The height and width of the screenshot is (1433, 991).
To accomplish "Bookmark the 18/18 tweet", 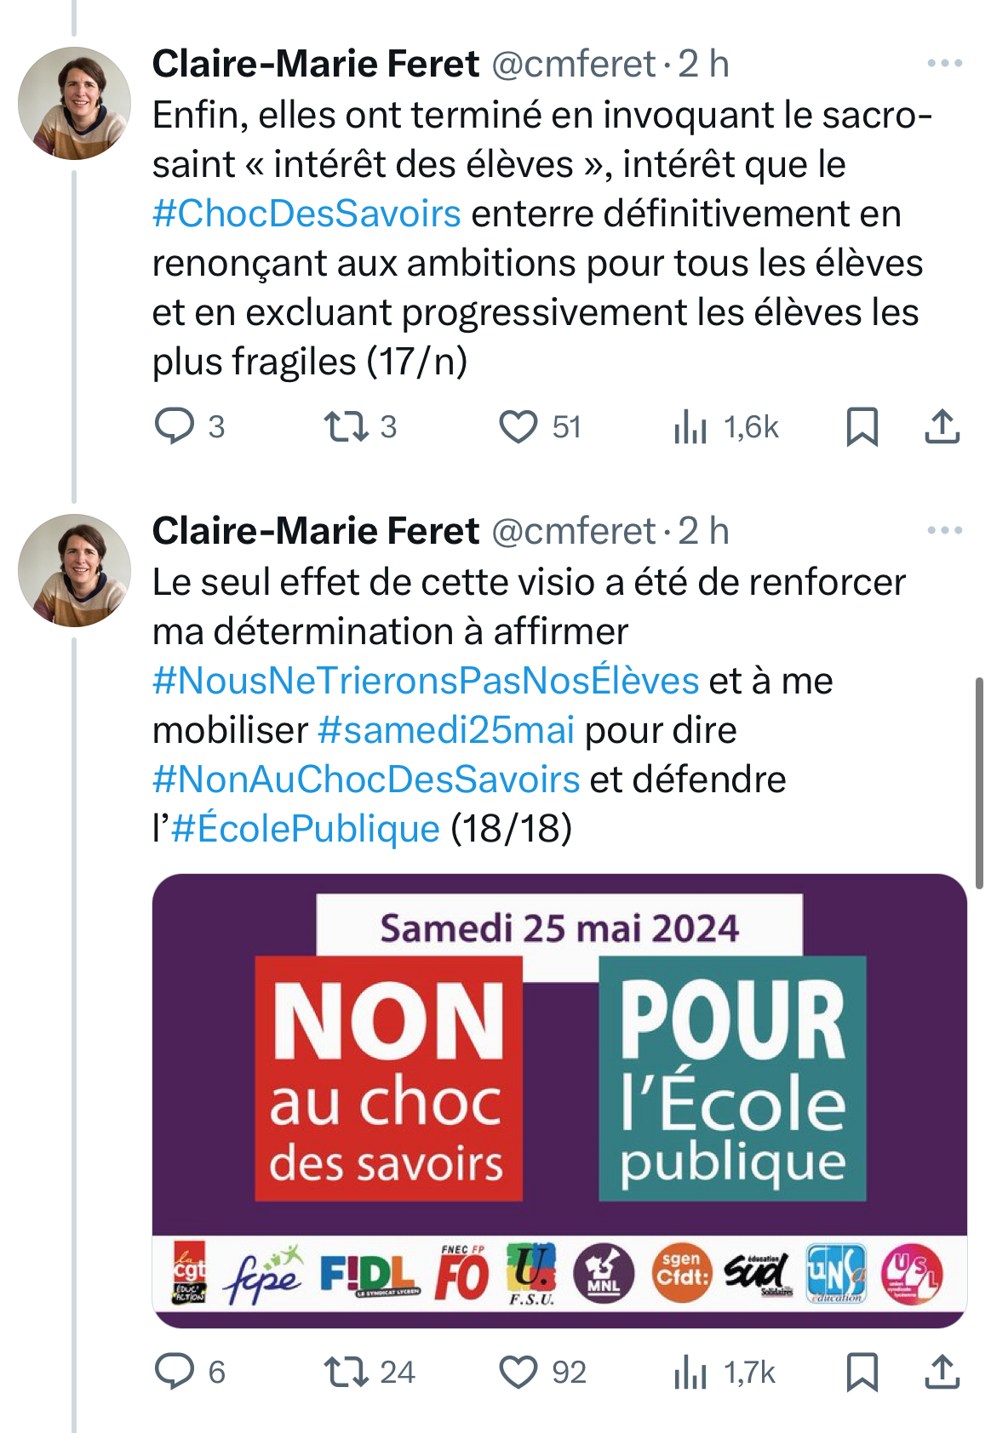I will point(862,1372).
